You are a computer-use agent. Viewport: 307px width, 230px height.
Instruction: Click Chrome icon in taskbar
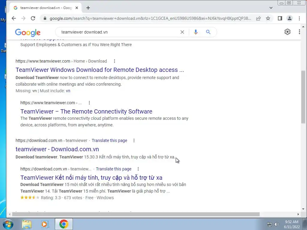64,224
